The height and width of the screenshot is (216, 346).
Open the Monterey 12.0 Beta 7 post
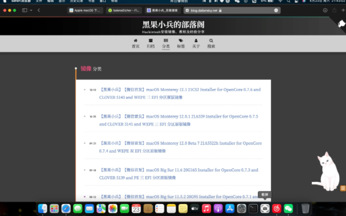tap(181, 147)
